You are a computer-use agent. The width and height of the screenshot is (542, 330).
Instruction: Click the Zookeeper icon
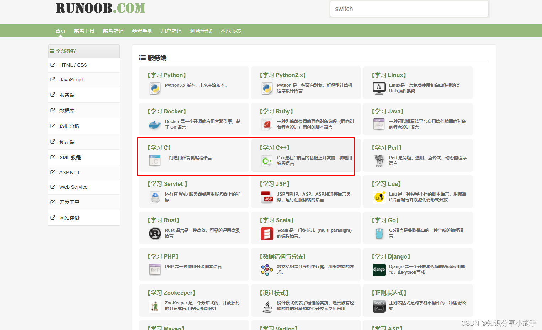(x=155, y=306)
